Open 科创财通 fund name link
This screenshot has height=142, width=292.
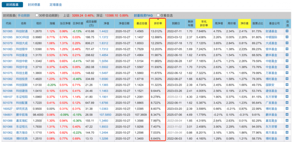pos(22,31)
